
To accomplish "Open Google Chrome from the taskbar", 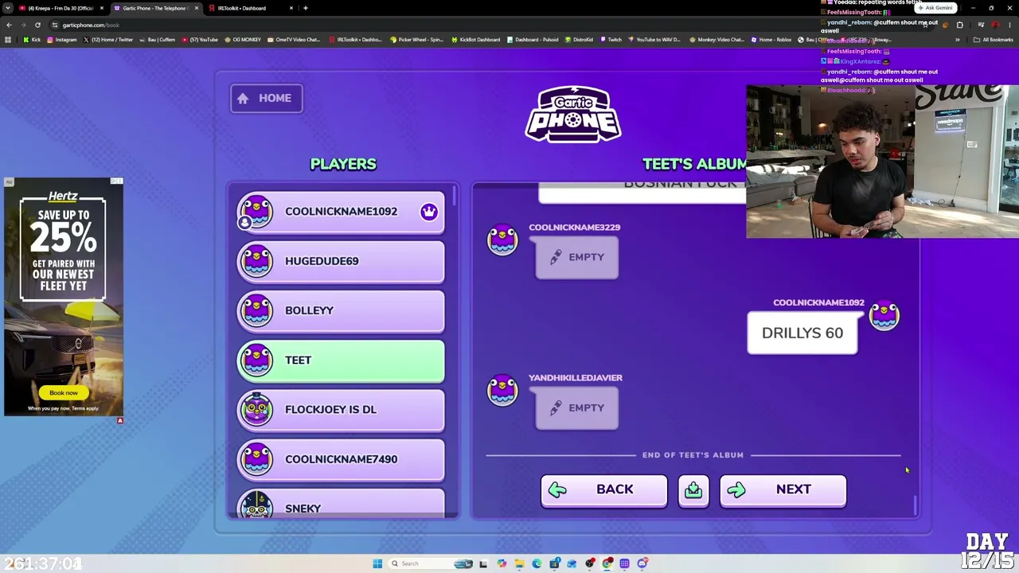I will coord(607,563).
